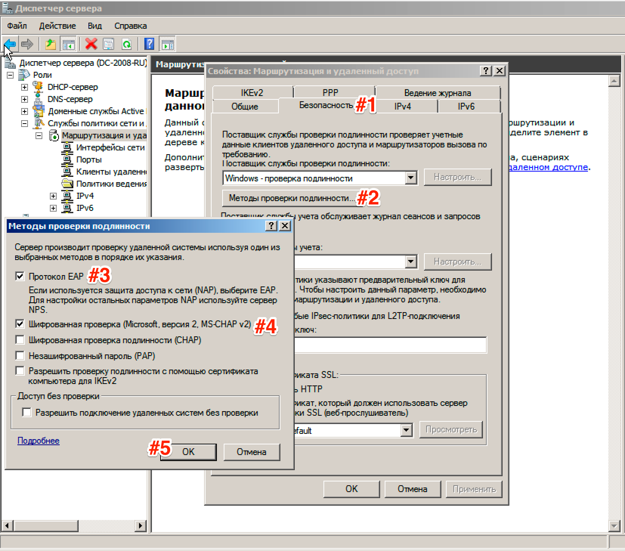Image resolution: width=625 pixels, height=551 pixels.
Task: Click the Политики ведения folder icon
Action: (67, 184)
